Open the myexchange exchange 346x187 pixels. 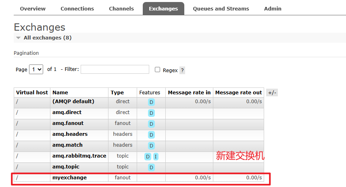pos(69,177)
